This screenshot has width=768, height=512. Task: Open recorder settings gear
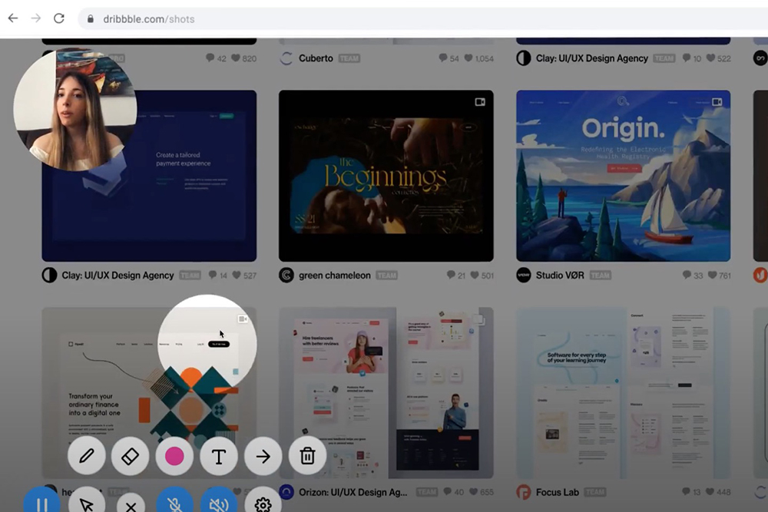tap(263, 504)
